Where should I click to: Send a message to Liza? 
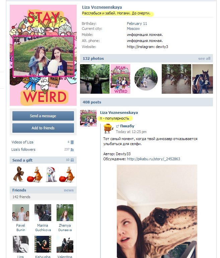point(43,116)
